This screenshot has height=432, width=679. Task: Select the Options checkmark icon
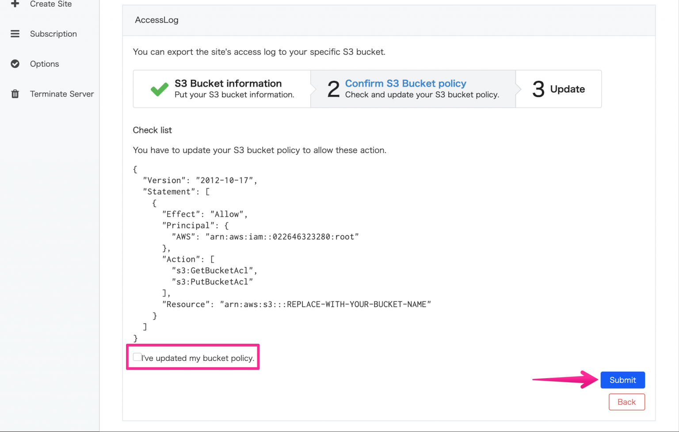[x=15, y=64]
